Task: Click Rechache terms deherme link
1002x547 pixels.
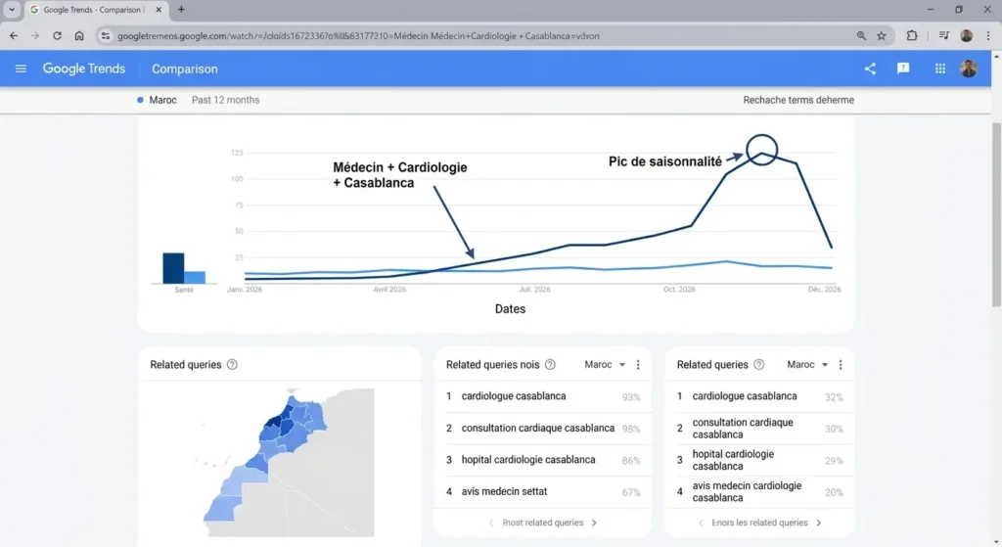Action: click(798, 100)
